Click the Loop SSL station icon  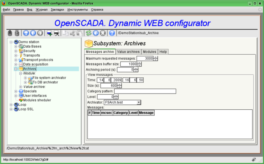click(16, 109)
